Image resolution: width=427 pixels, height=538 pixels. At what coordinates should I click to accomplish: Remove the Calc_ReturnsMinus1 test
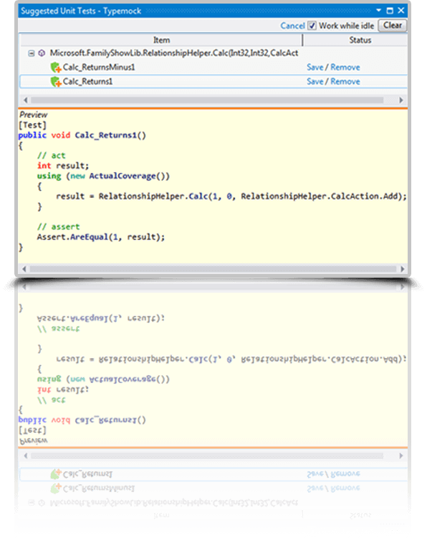(345, 67)
